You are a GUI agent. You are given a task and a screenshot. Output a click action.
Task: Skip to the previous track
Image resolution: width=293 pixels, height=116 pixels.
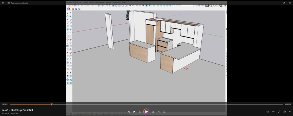134,111
